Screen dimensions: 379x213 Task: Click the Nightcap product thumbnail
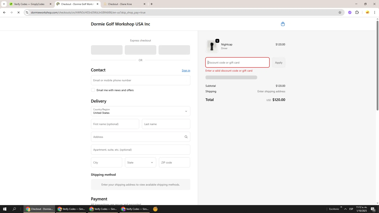click(x=212, y=46)
